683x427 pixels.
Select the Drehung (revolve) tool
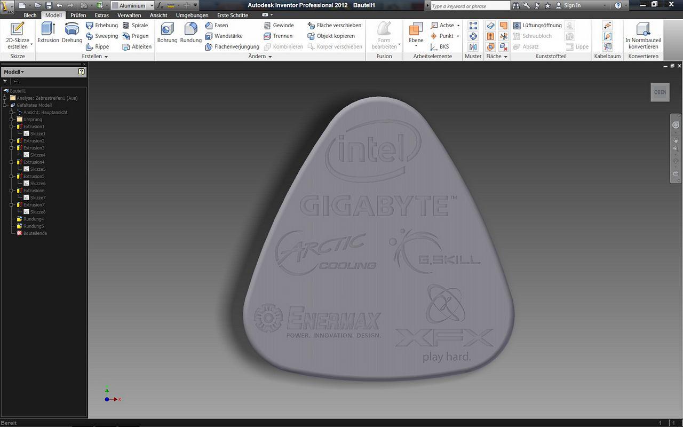click(x=72, y=33)
